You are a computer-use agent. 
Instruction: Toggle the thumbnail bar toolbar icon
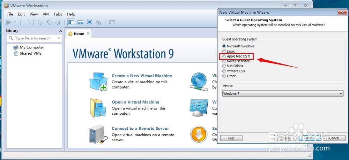pyautogui.click(x=80, y=22)
